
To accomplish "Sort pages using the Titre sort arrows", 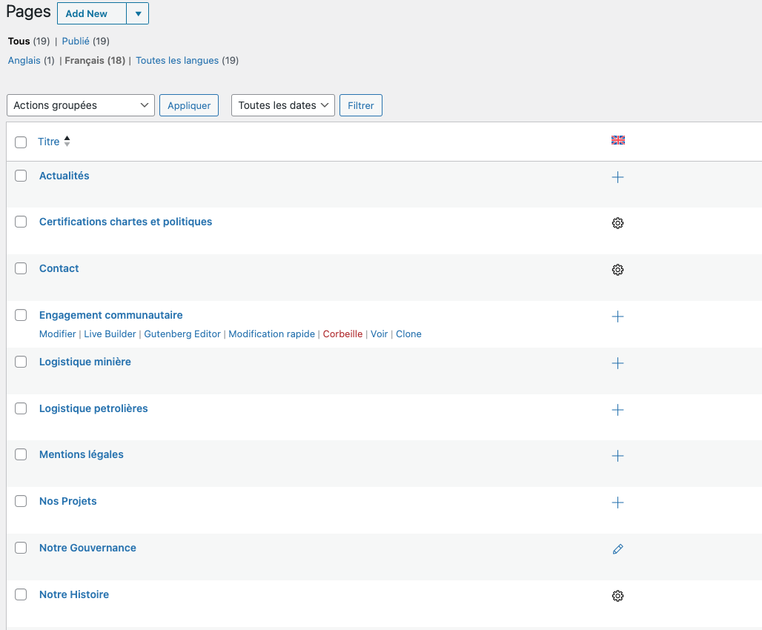I will tap(67, 141).
